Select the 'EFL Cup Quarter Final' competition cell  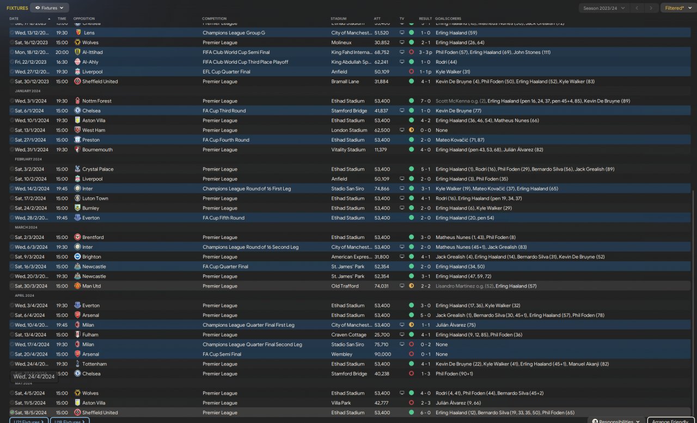tap(227, 72)
